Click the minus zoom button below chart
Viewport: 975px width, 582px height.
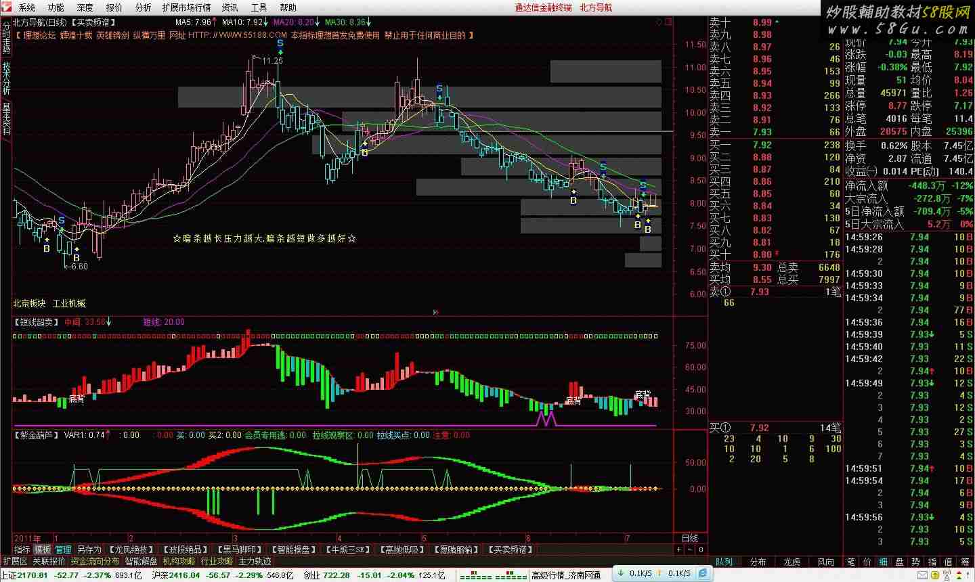690,550
